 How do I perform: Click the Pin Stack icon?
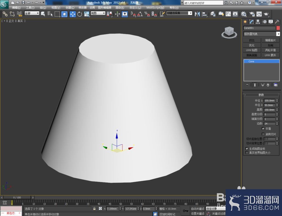coord(247,85)
